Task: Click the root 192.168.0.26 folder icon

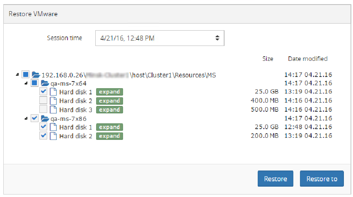Action: (36, 74)
